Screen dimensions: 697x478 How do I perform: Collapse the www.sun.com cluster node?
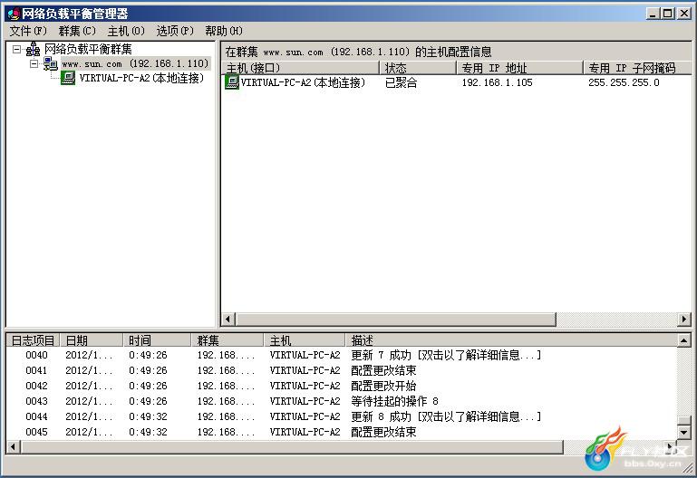pyautogui.click(x=34, y=64)
